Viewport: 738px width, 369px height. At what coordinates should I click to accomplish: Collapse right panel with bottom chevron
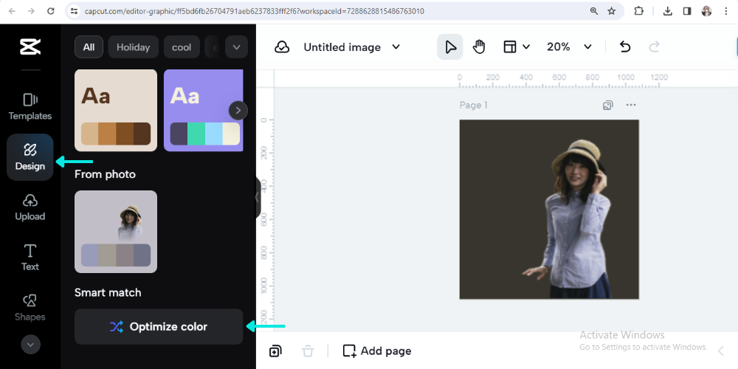point(720,351)
